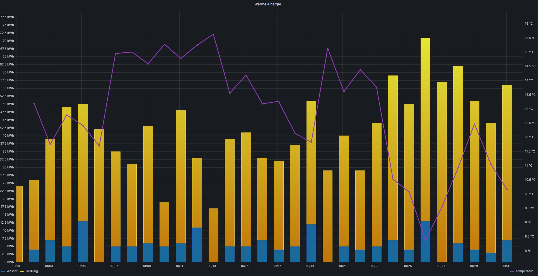Click the 50 kWh left axis label
Image resolution: width=538 pixels, height=276 pixels.
pos(8,104)
